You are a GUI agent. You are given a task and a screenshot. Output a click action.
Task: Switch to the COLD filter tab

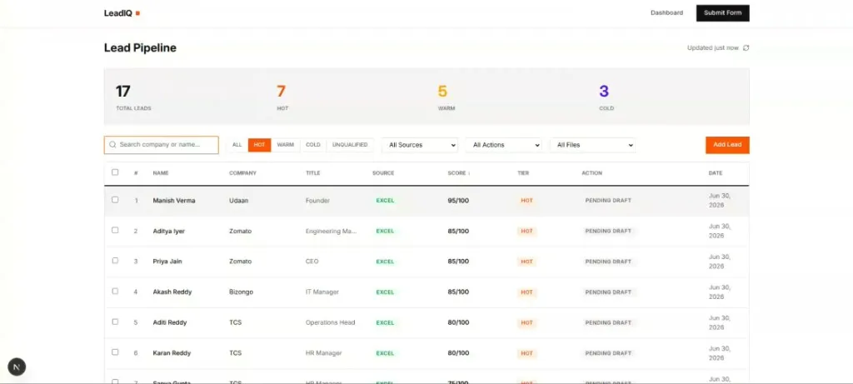(x=313, y=145)
